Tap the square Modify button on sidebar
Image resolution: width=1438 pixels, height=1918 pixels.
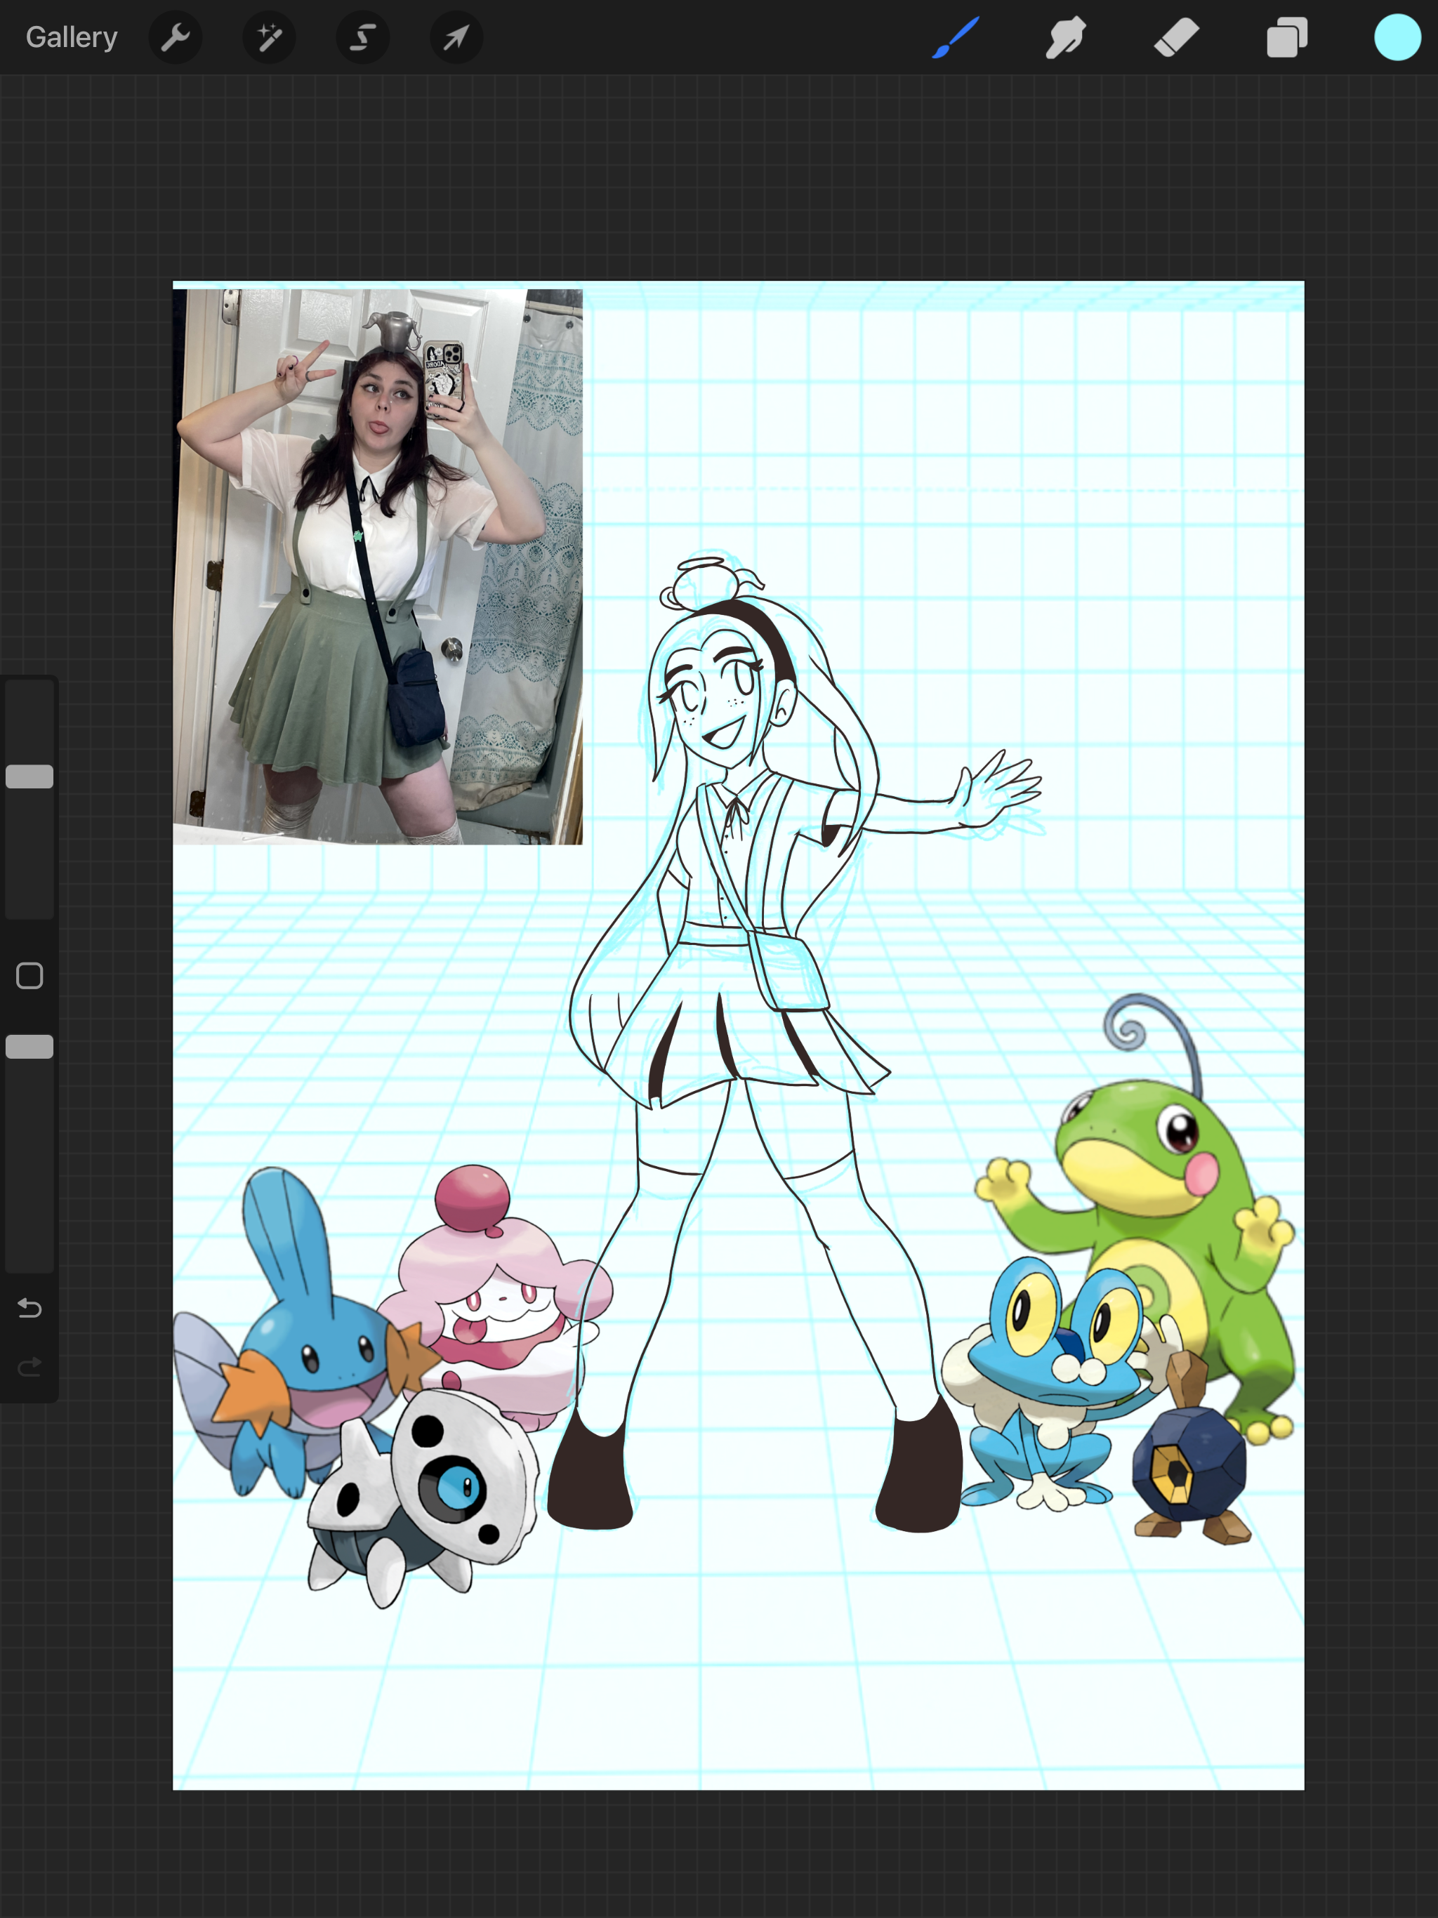tap(29, 975)
